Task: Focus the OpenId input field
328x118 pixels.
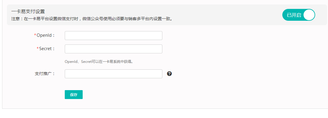Action: pyautogui.click(x=114, y=36)
